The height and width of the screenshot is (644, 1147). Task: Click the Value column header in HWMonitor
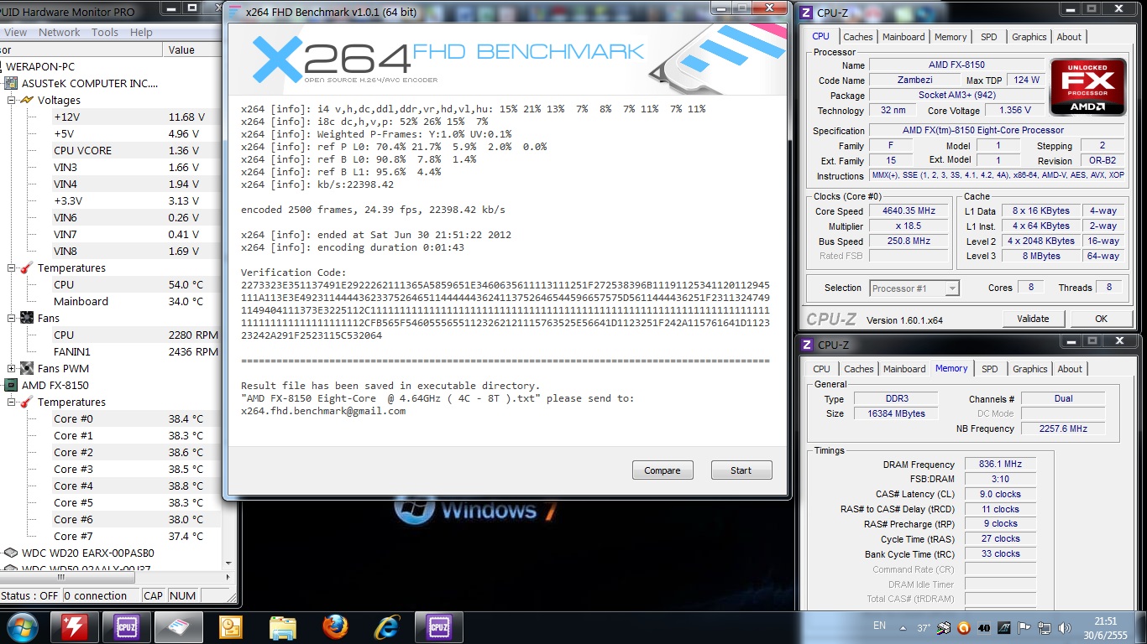tap(194, 49)
